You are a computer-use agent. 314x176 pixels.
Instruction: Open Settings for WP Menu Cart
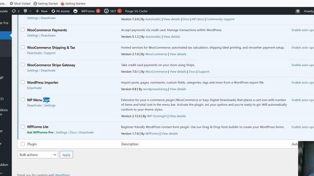pyautogui.click(x=50, y=106)
